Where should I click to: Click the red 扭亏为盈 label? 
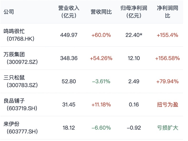[x=168, y=105]
